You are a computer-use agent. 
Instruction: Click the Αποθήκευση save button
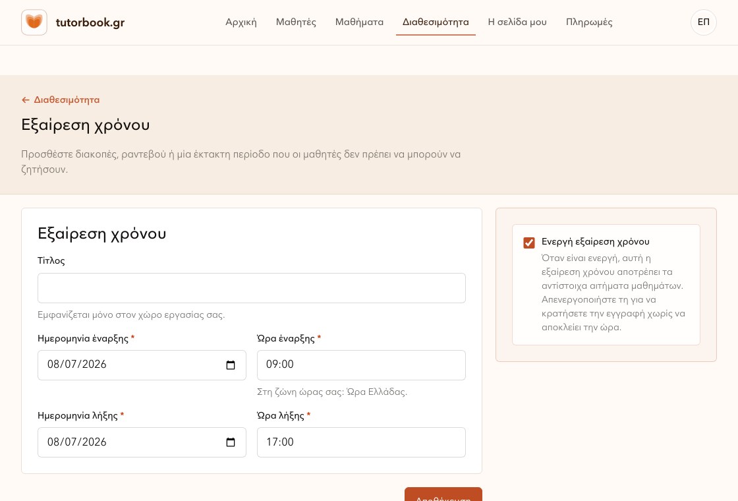tap(443, 494)
